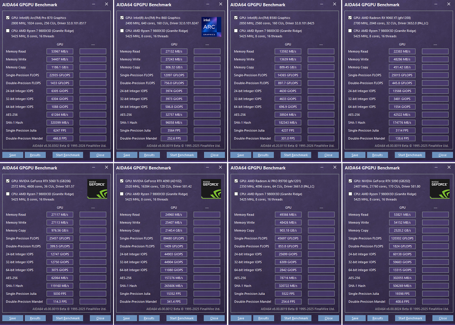Click GPU name Intel Arc B580 Graphics
Image resolution: width=455 pixels, height=325 pixels.
pos(265,18)
